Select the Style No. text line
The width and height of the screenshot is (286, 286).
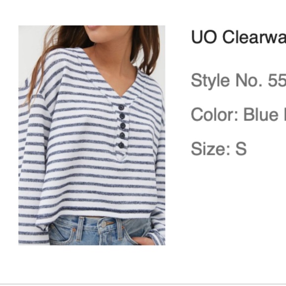click(x=238, y=80)
